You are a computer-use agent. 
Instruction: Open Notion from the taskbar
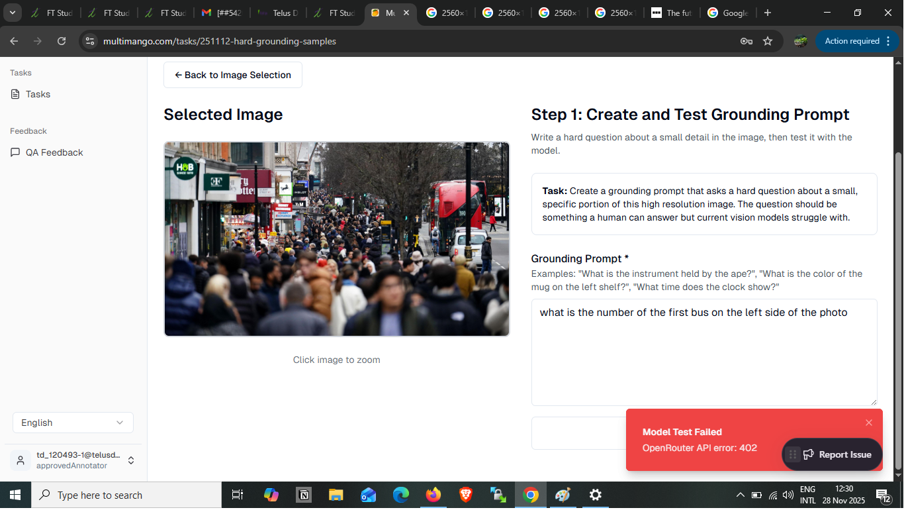304,495
